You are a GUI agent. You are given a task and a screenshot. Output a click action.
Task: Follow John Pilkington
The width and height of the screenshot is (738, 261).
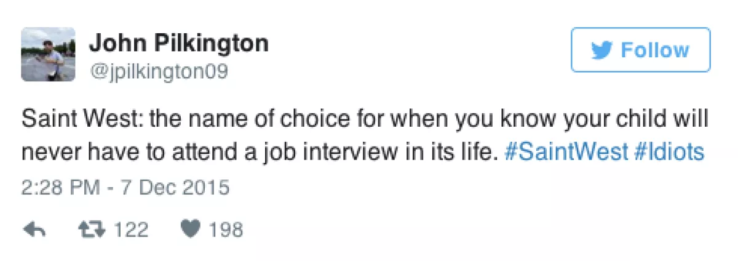640,50
